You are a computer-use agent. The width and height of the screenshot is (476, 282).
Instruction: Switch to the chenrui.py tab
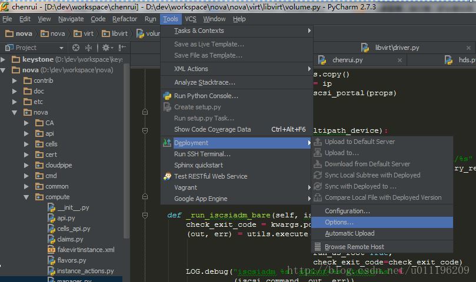click(348, 60)
